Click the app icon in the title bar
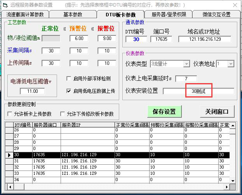This screenshot has width=242, height=195. (x=5, y=5)
